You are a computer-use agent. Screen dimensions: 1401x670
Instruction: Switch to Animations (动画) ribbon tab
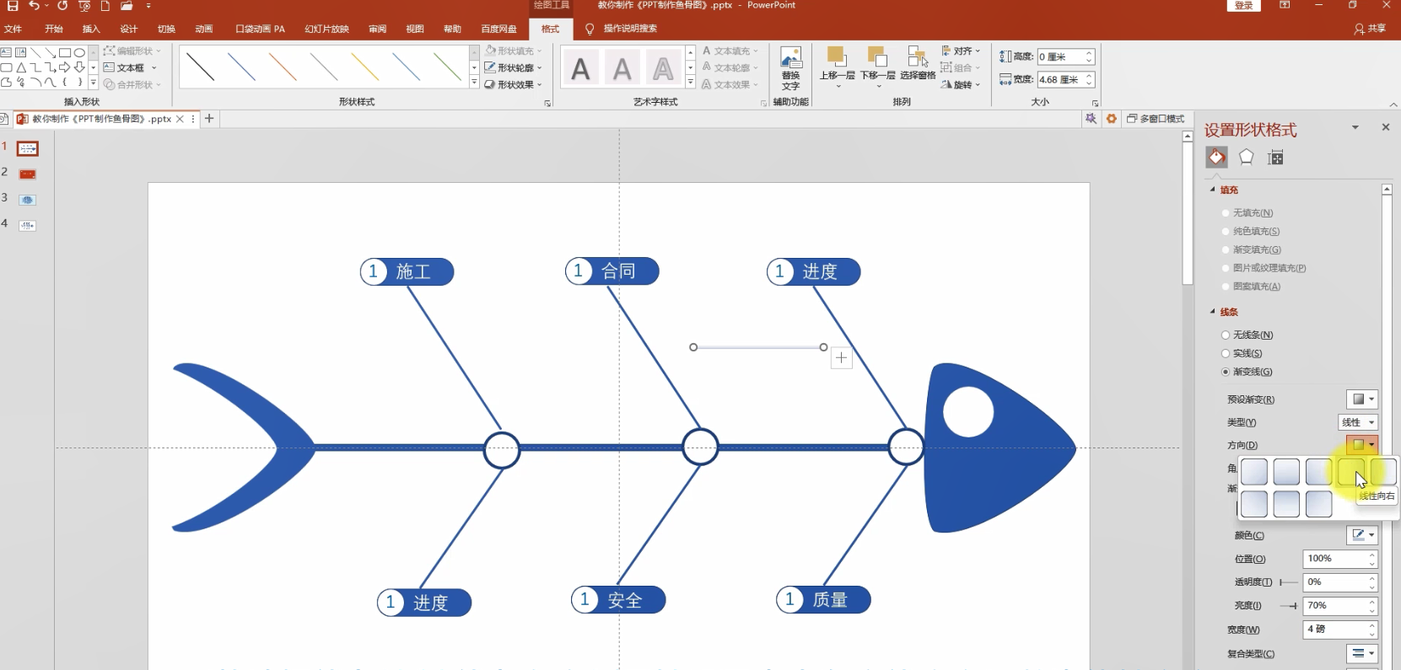[204, 29]
